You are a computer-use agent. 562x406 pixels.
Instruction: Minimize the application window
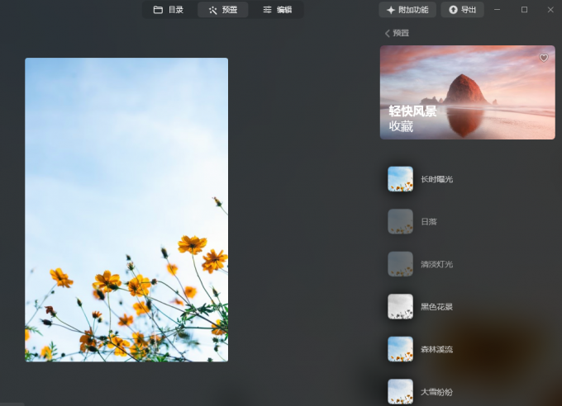point(497,10)
